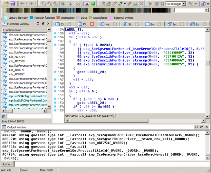Switch to the Hex view tab

pyautogui.click(x=108, y=24)
